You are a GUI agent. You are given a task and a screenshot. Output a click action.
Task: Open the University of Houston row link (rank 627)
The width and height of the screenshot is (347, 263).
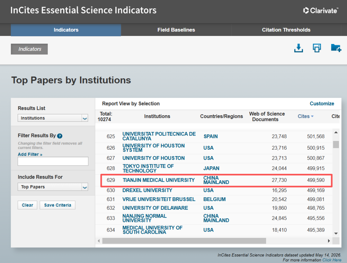pos(153,158)
